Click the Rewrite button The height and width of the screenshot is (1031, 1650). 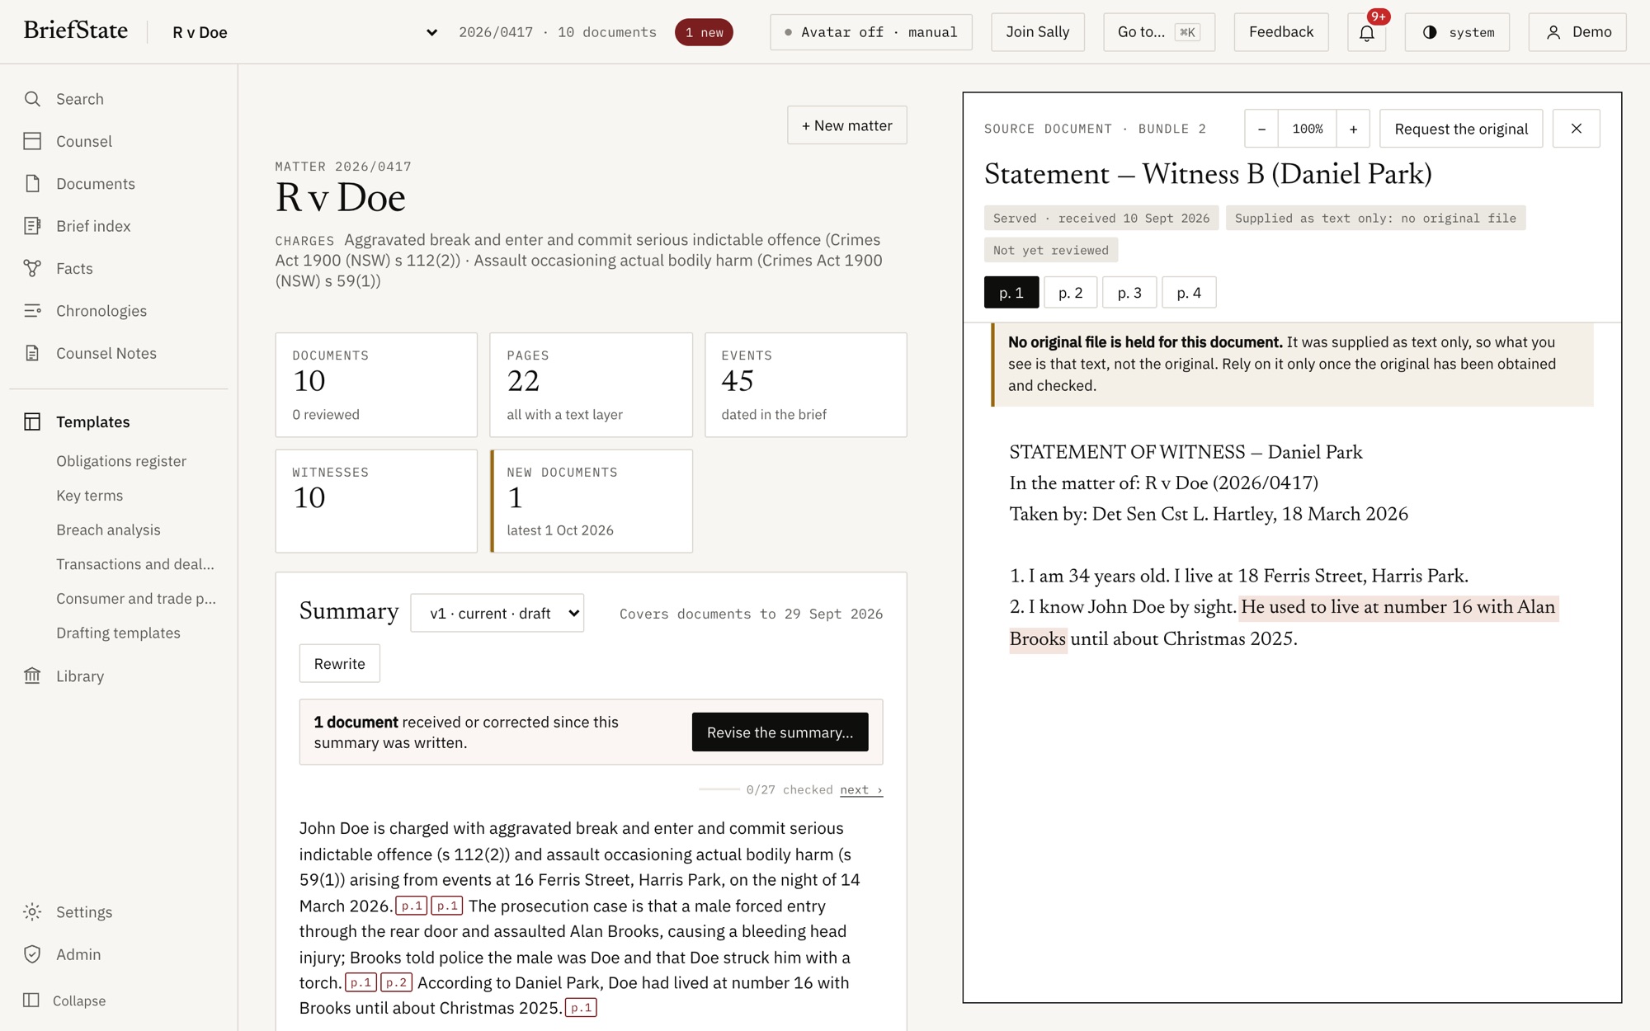[x=339, y=663]
